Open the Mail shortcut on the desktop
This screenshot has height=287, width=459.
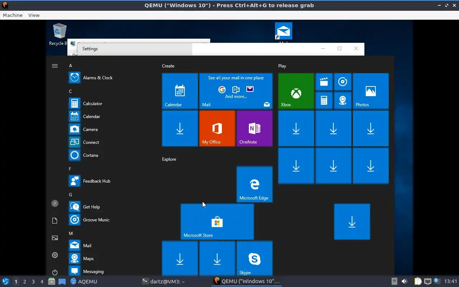coord(284,33)
